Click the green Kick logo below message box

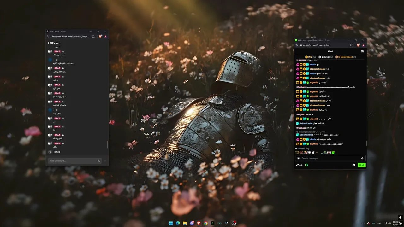306,165
